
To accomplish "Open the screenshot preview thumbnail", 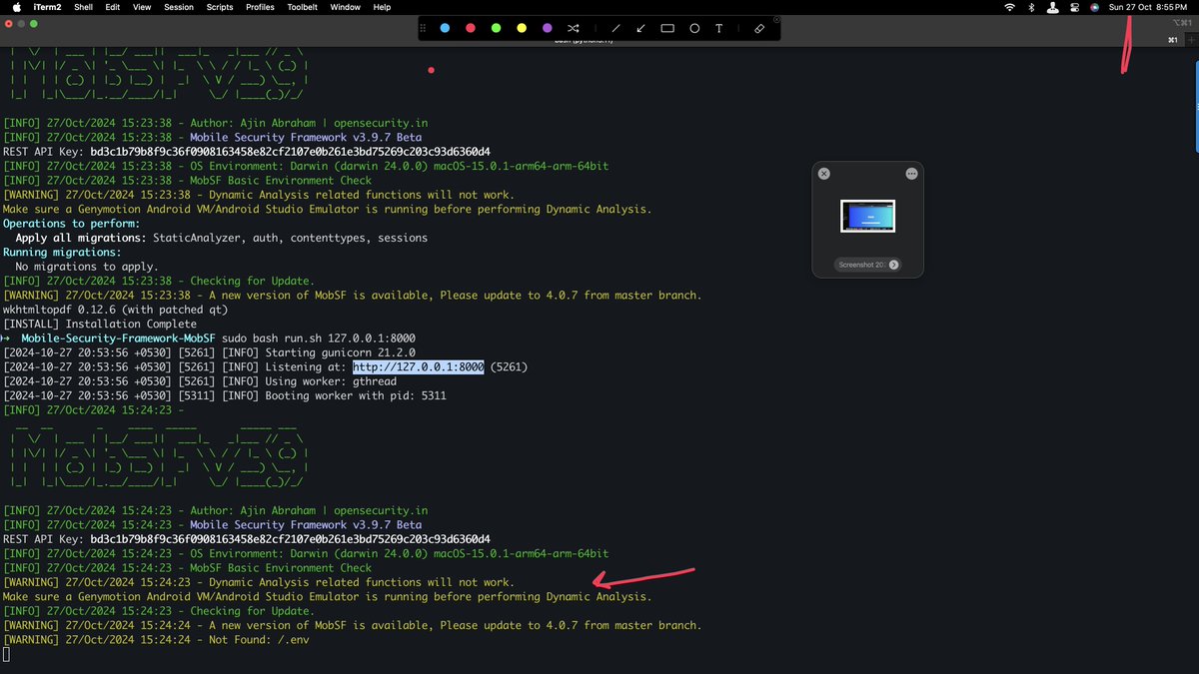I will click(867, 217).
